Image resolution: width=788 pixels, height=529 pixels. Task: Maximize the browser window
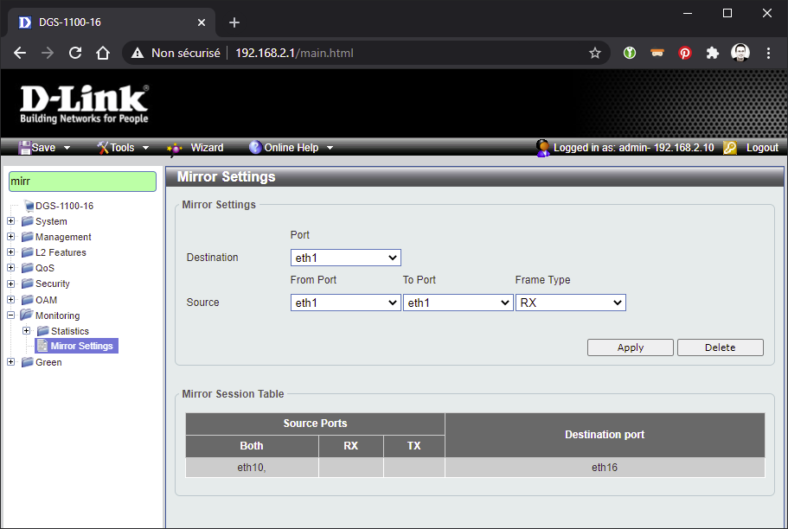[x=727, y=14]
